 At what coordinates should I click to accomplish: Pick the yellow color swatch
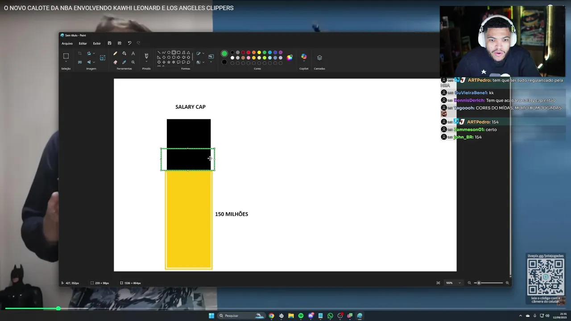259,53
